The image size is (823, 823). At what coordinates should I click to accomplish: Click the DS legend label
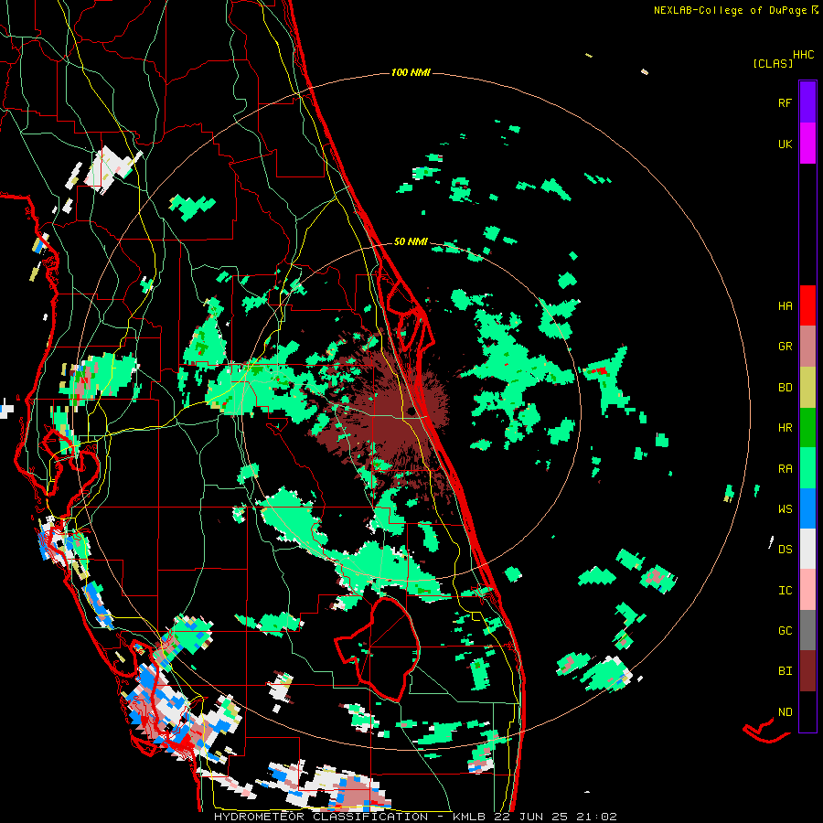[x=786, y=549]
